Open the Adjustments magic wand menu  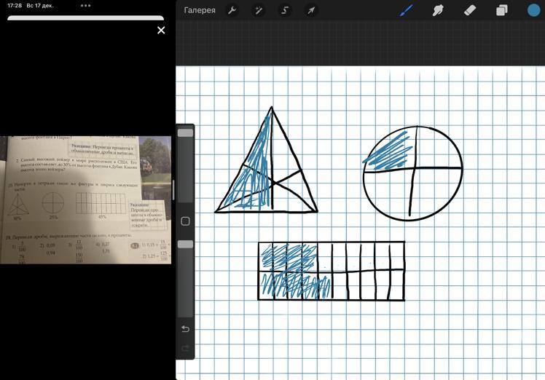258,10
